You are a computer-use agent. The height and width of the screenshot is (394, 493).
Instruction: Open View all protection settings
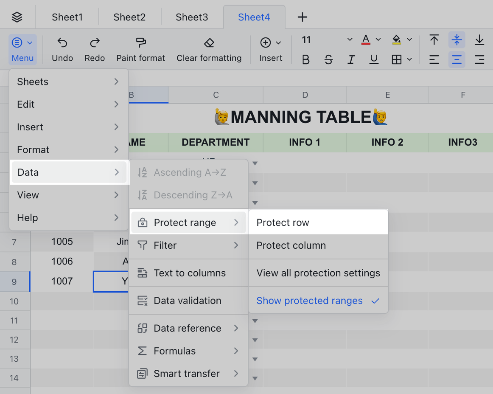[318, 273]
